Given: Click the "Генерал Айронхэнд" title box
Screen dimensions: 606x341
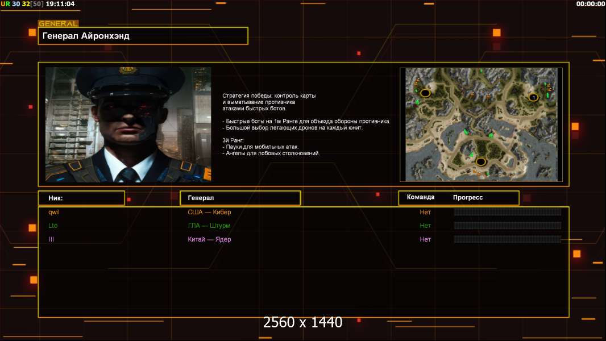Looking at the screenshot, I should click(143, 36).
